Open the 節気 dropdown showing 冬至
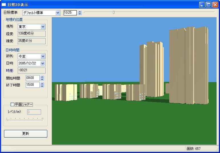The height and width of the screenshot is (153, 220). pyautogui.click(x=32, y=56)
